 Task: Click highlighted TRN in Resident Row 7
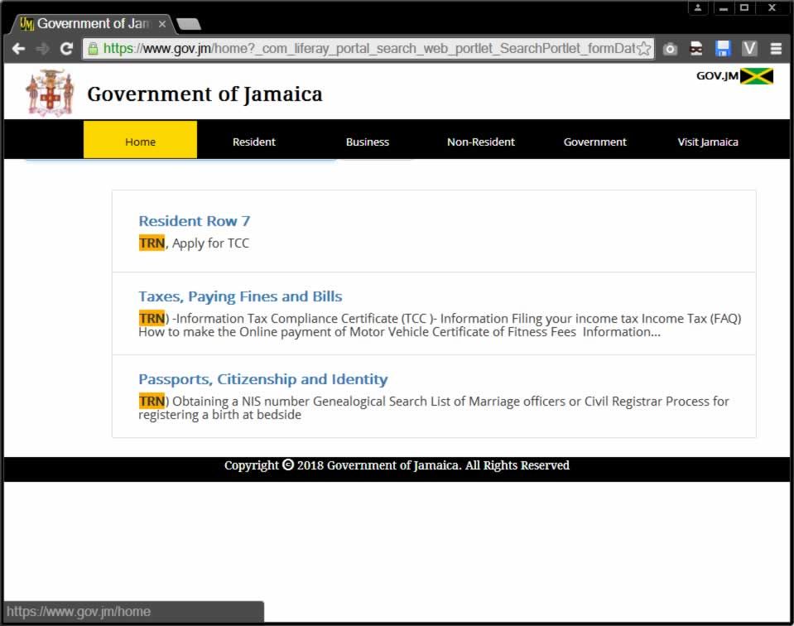(152, 243)
